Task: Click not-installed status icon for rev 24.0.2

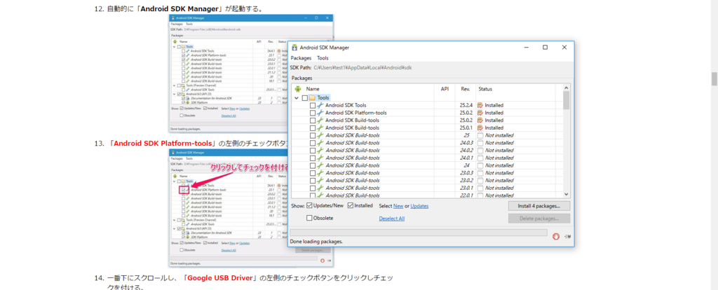Action: coord(480,150)
